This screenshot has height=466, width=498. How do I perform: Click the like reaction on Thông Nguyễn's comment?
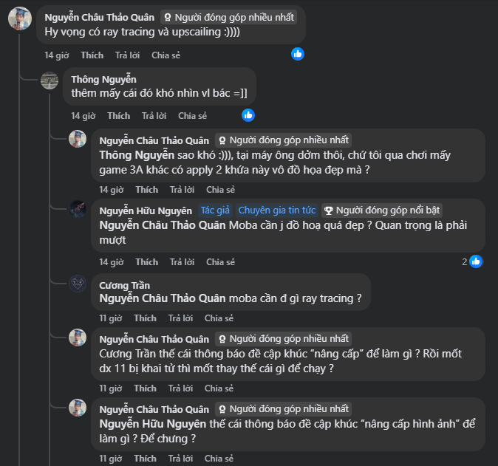pos(248,115)
